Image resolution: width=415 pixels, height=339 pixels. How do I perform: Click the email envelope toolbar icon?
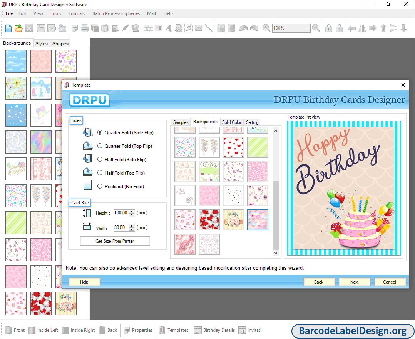tap(199, 28)
